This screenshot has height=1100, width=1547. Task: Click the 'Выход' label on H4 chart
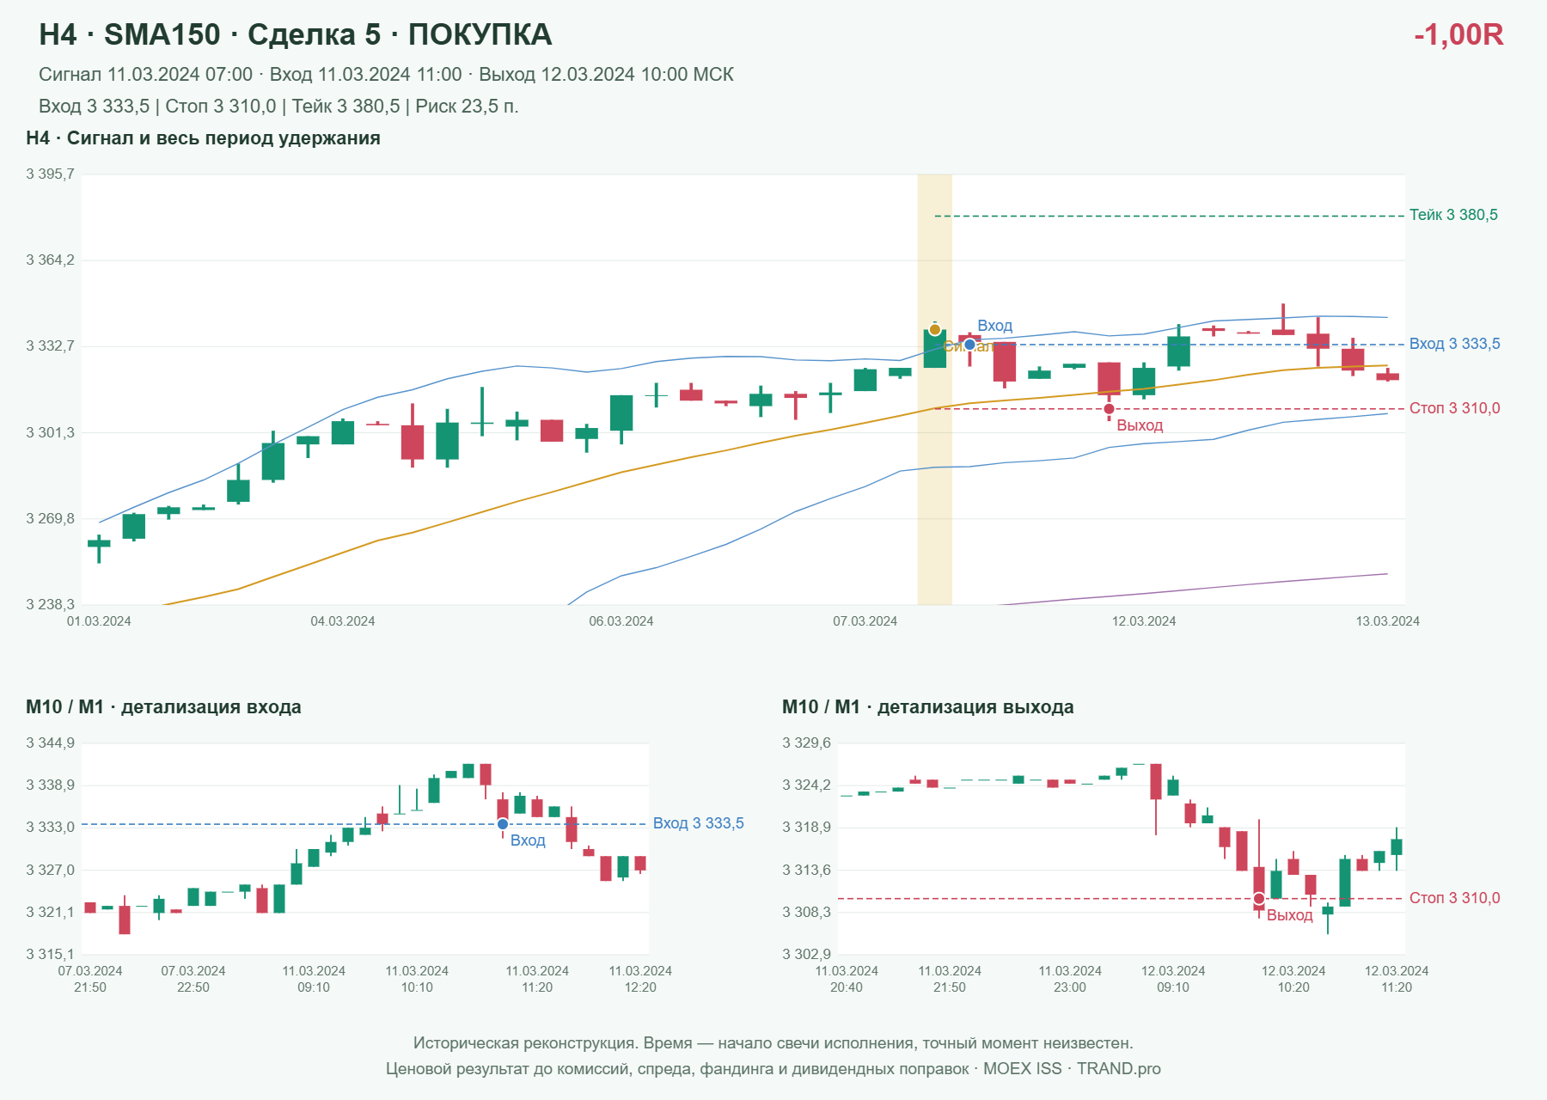click(1140, 425)
